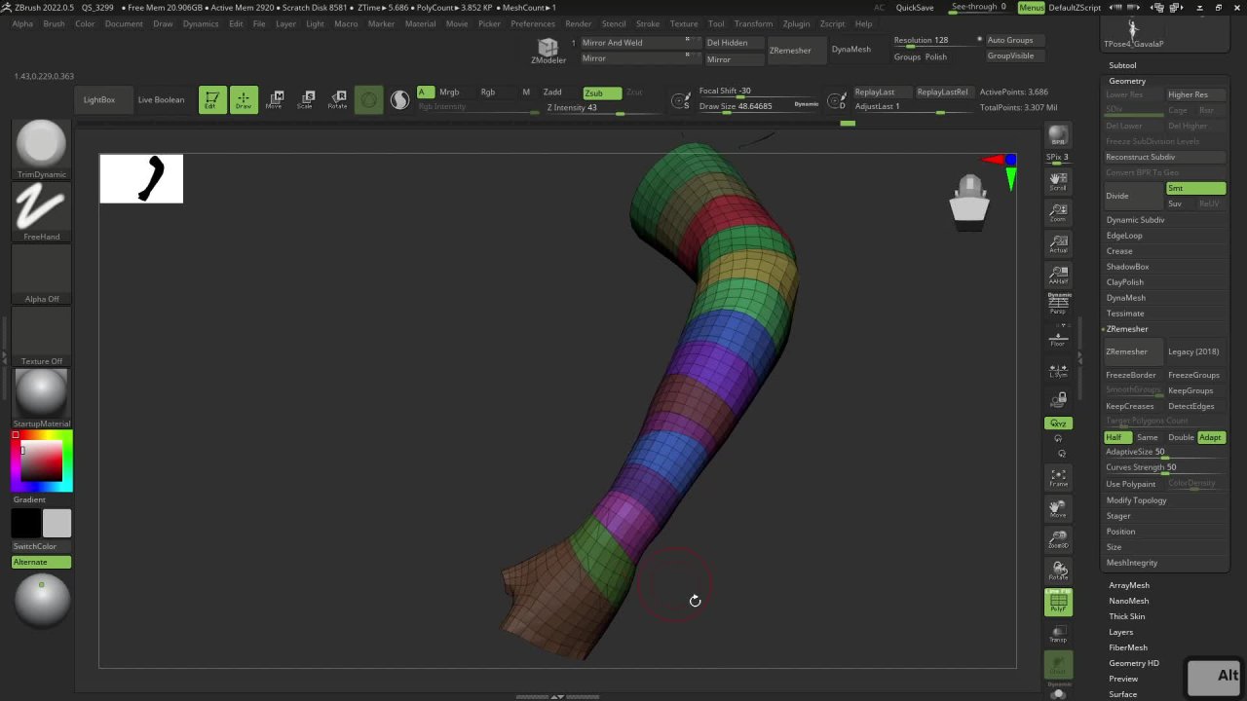Click the AAHalf icon
The height and width of the screenshot is (701, 1247).
tap(1058, 275)
